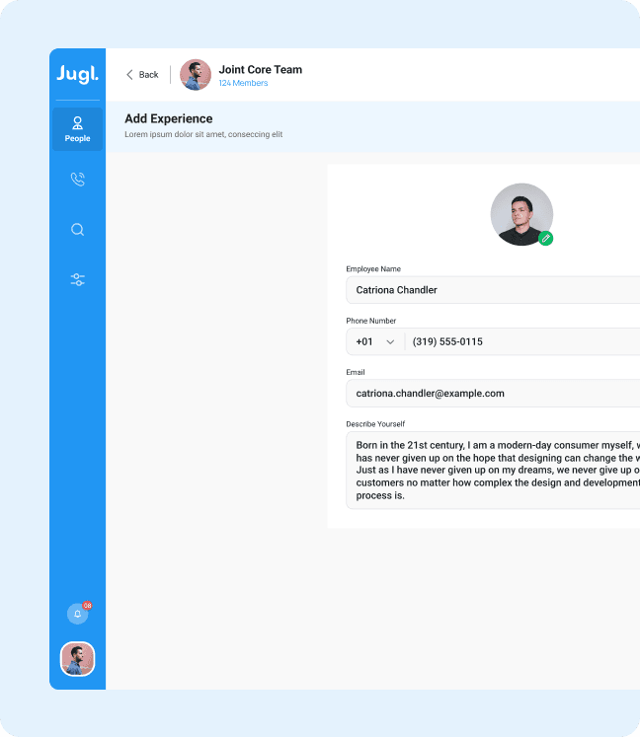This screenshot has height=737, width=640.
Task: Click the Describe Yourself text area
Action: point(494,470)
